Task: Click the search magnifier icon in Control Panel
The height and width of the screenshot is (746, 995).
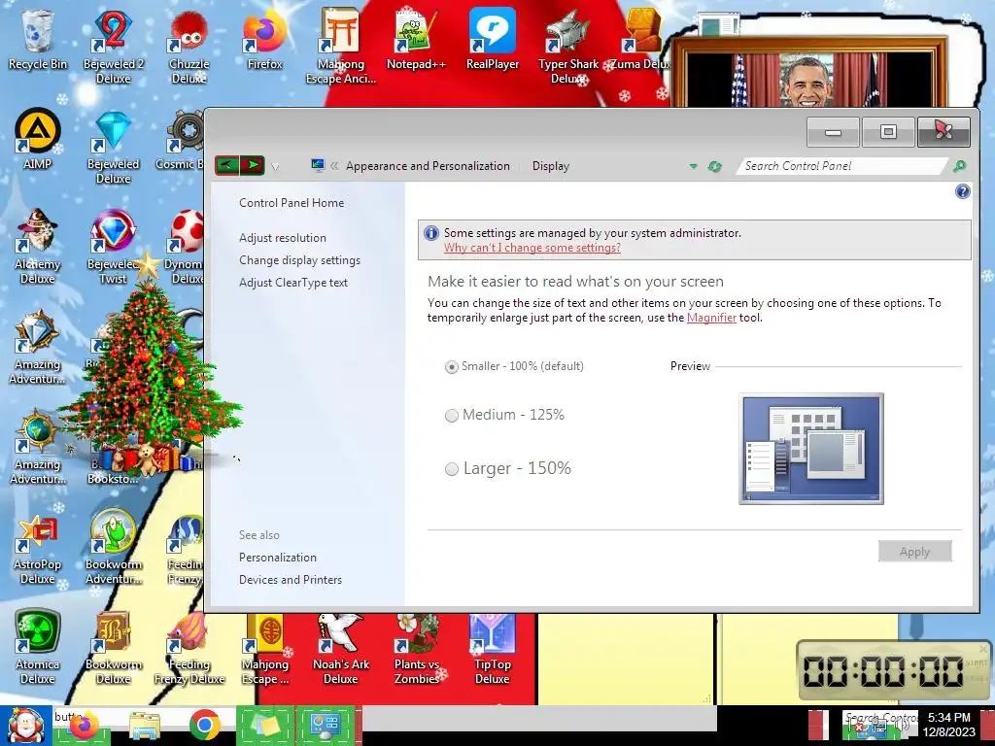Action: point(959,166)
